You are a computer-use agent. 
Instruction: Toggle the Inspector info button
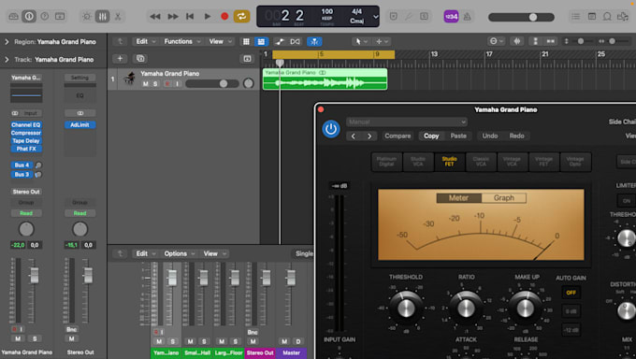point(29,16)
